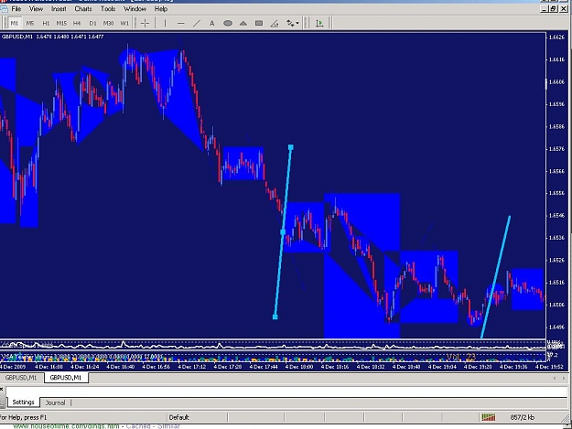Open the Charts menu
Screen dimensions: 572x429
(x=83, y=9)
